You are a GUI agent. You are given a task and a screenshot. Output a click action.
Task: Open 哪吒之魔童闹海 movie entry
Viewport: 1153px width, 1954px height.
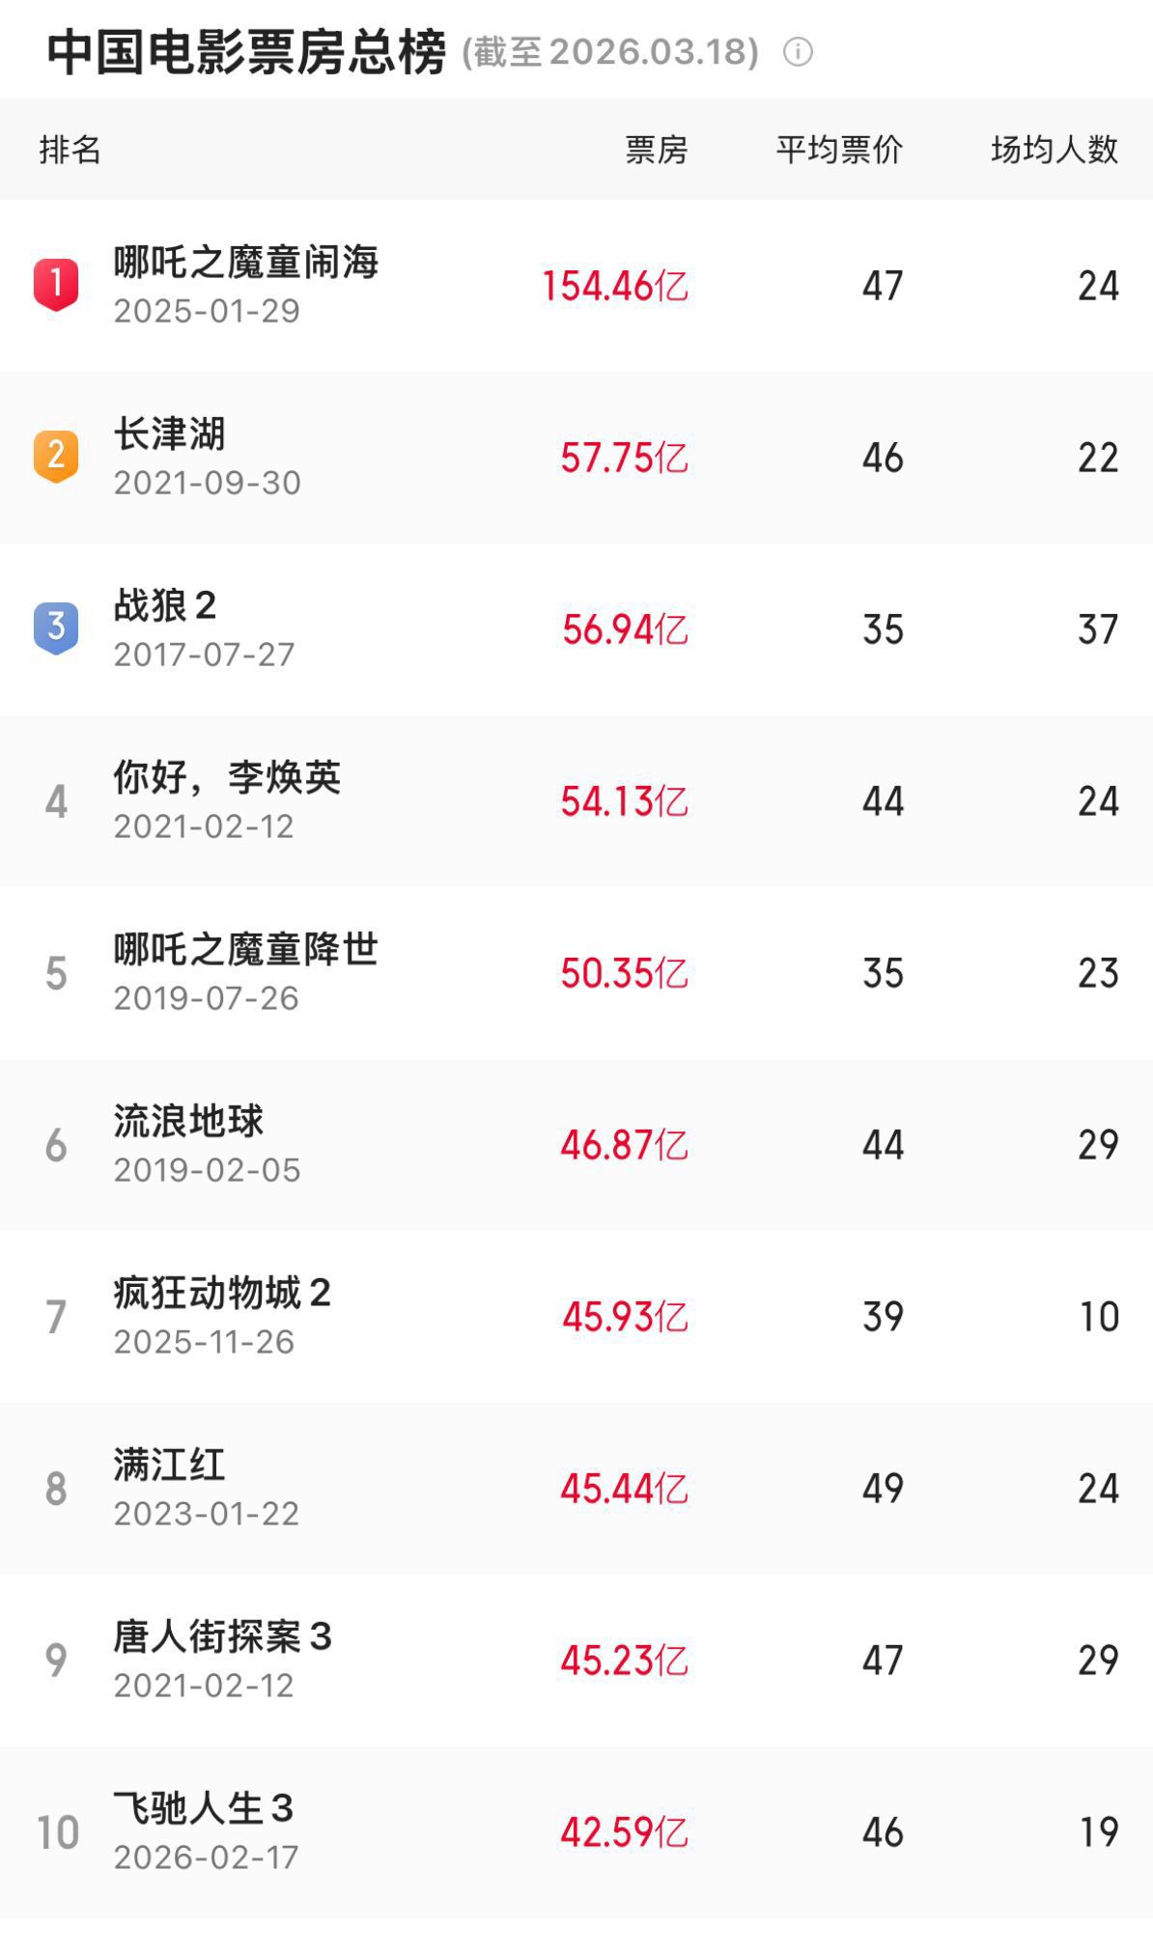coord(246,263)
